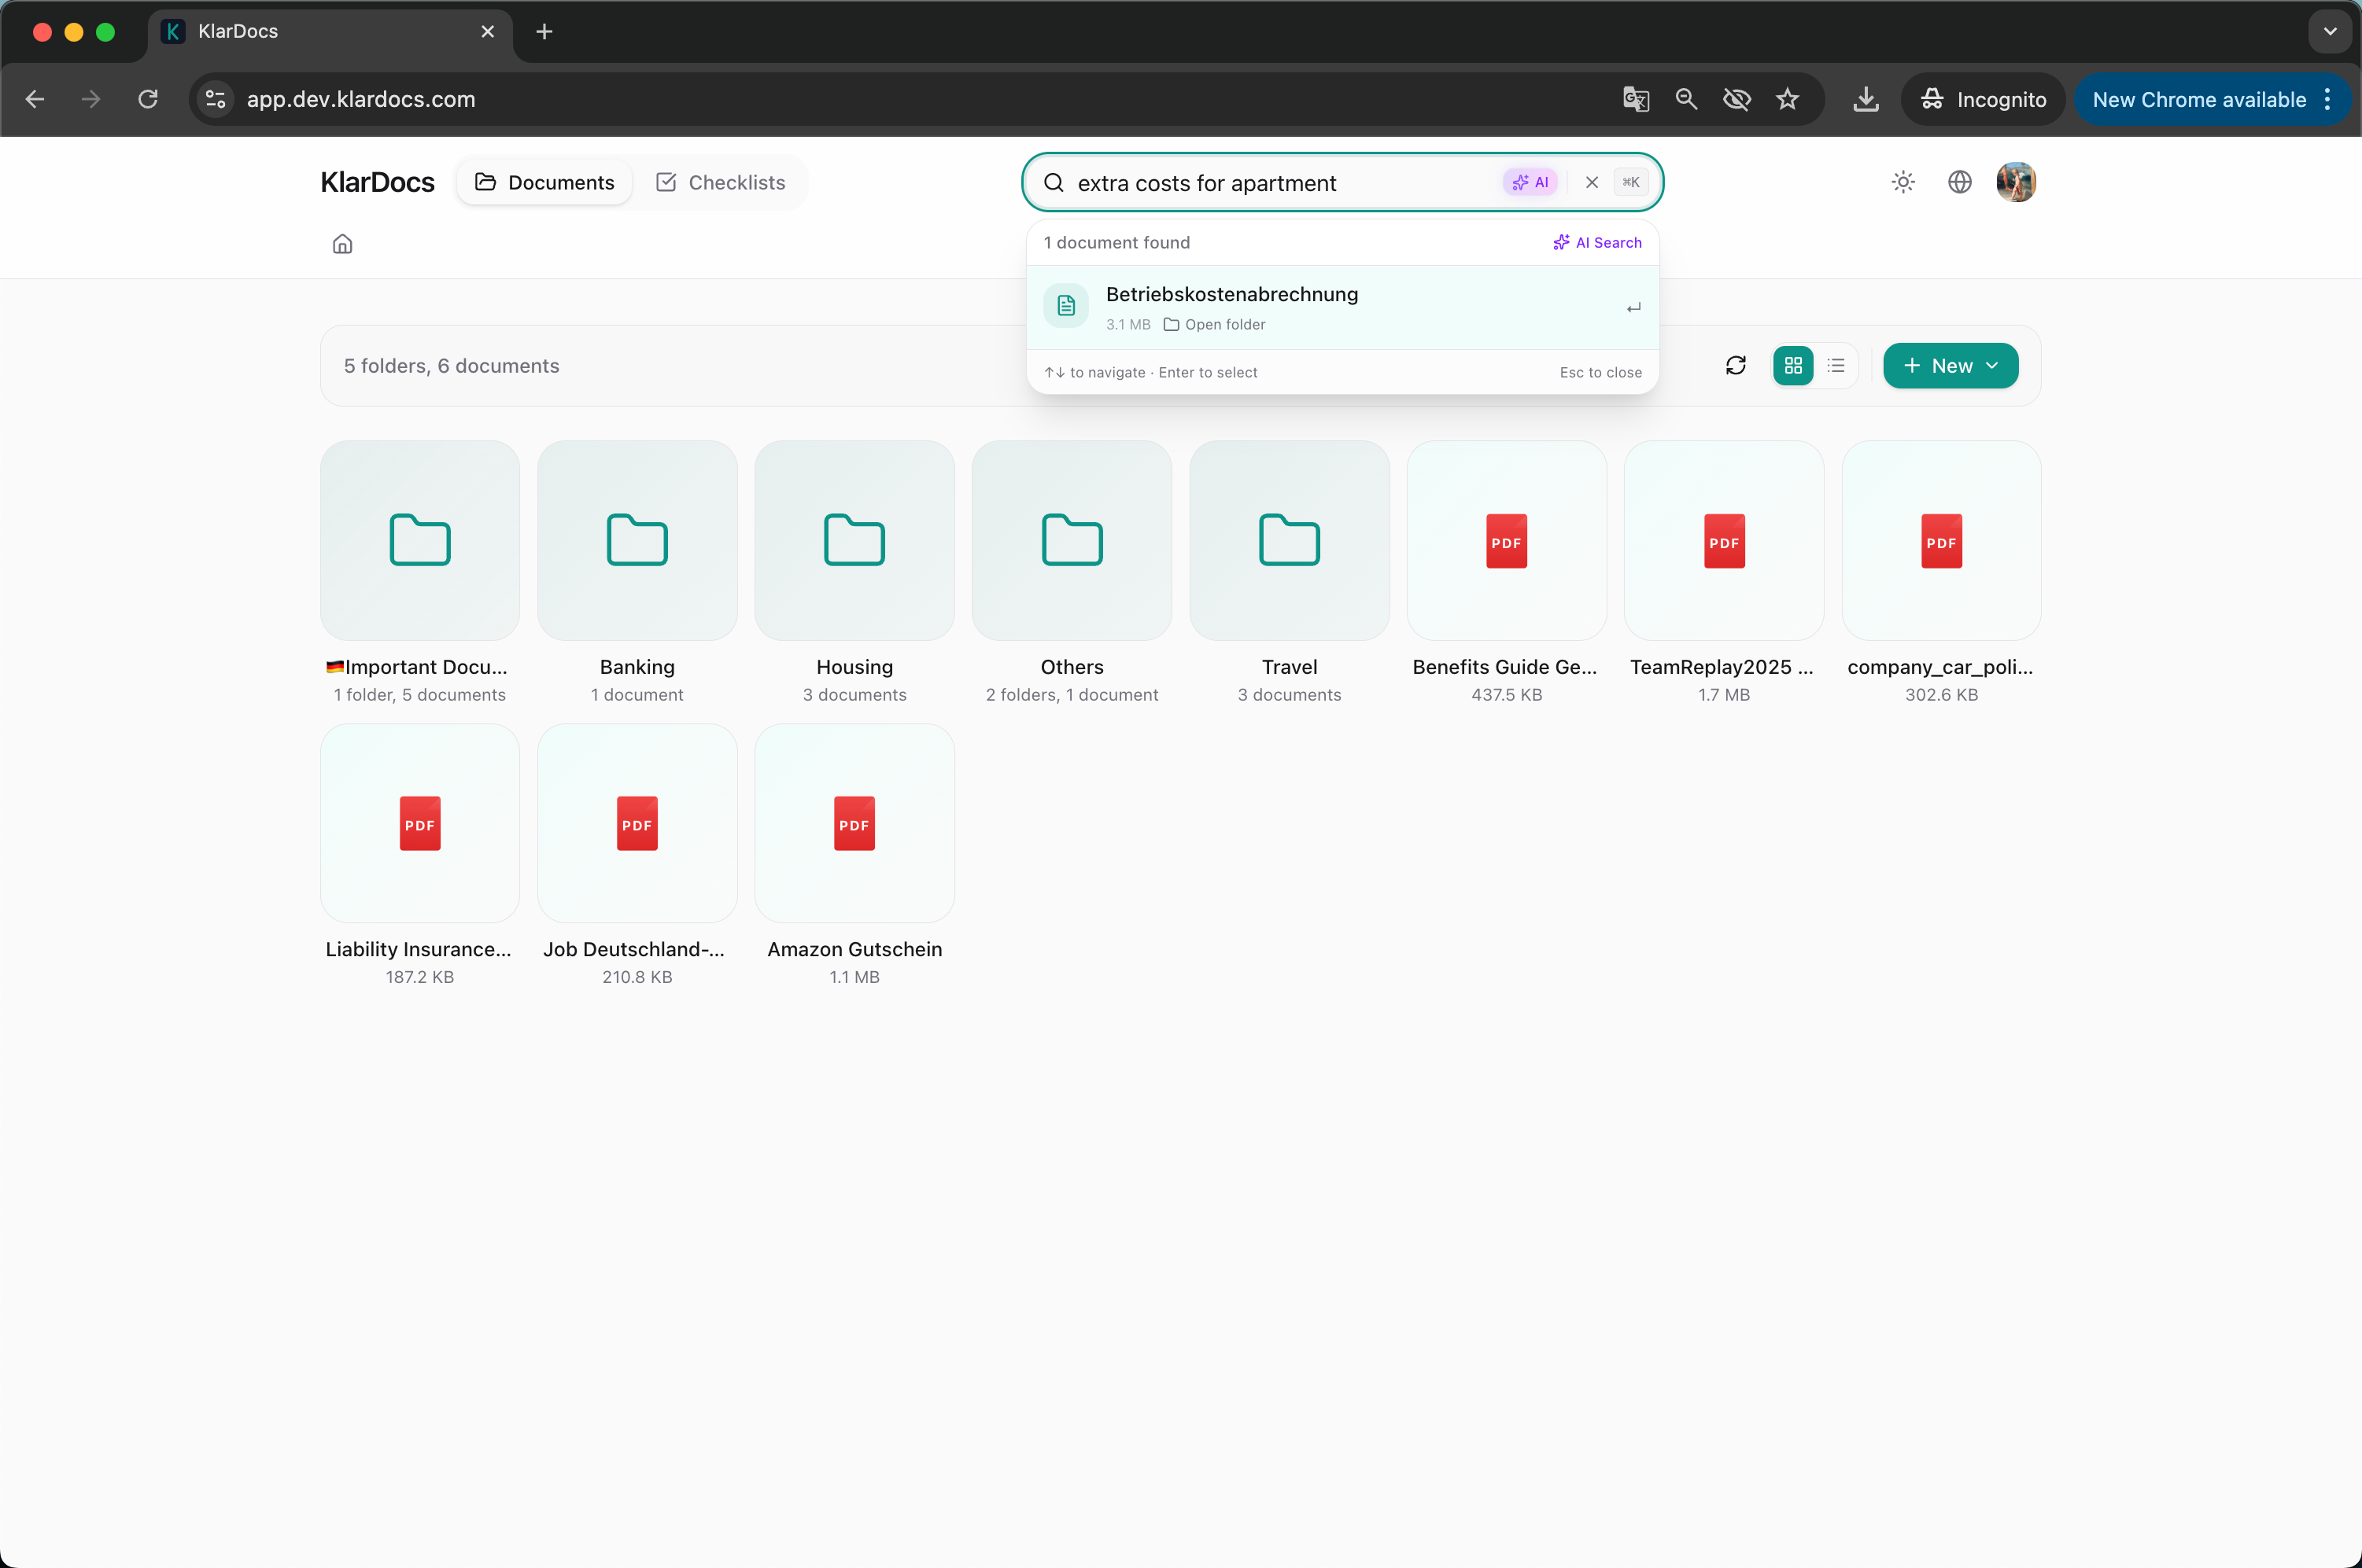Open the user profile avatar
Screen dimensions: 2362x1568
pos(2015,182)
